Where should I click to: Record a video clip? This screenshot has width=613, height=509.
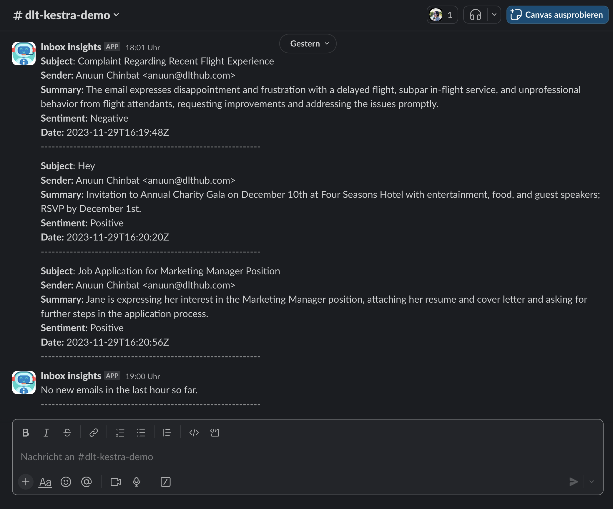pos(116,482)
